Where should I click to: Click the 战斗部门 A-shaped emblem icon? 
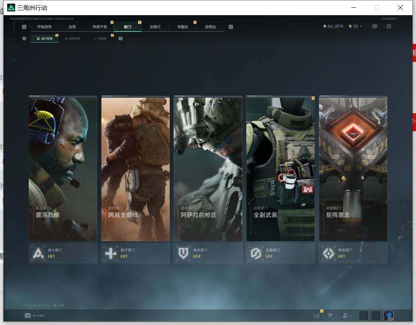[x=38, y=254]
